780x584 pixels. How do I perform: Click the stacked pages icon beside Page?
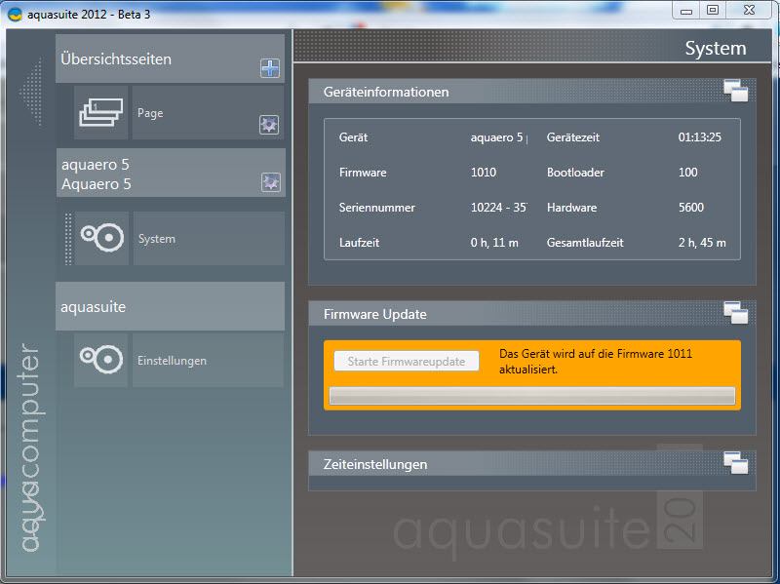tap(101, 112)
